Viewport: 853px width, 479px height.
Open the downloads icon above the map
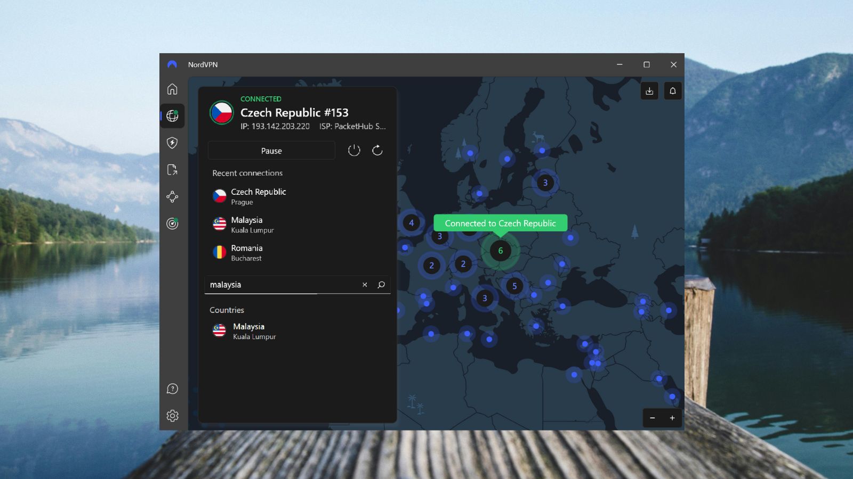pyautogui.click(x=649, y=90)
